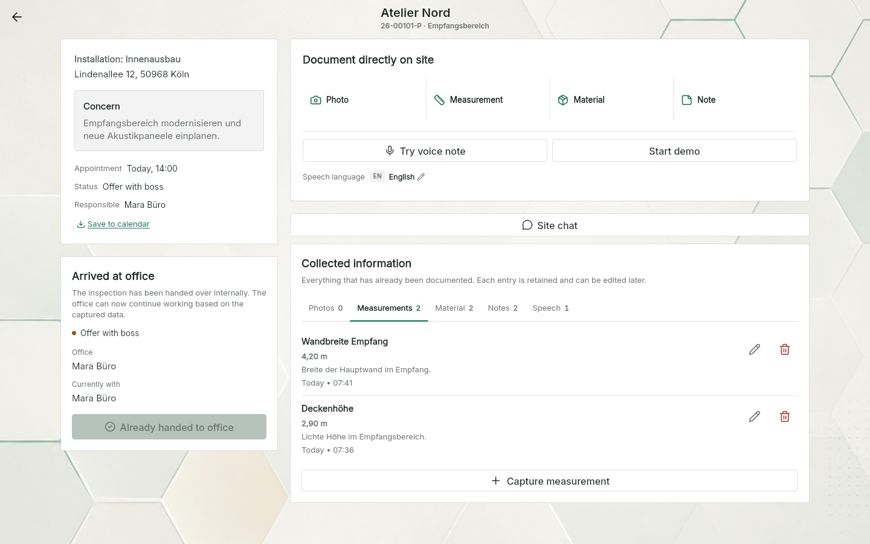Select the Measurements tab
The width and height of the screenshot is (870, 544).
(x=388, y=308)
